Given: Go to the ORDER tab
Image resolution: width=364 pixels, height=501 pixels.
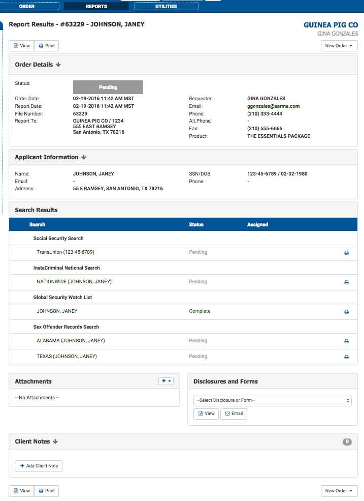Looking at the screenshot, I should [27, 7].
